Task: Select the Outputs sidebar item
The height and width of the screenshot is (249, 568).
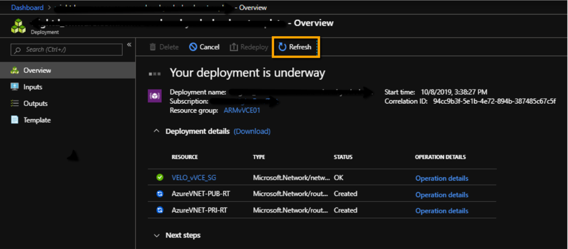Action: (x=35, y=103)
